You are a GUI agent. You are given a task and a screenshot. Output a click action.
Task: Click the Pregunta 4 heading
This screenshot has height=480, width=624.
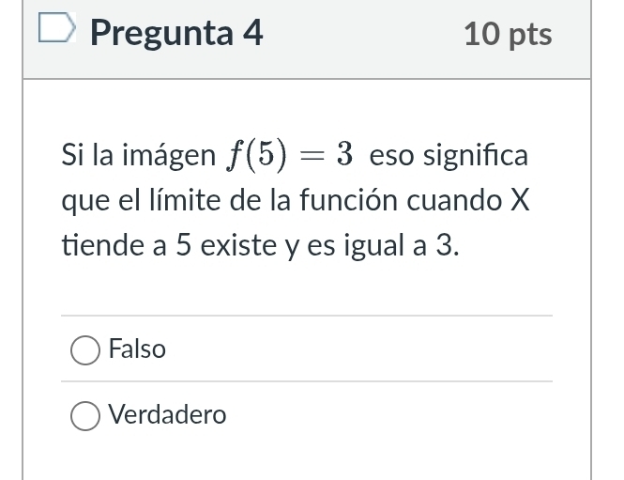point(176,34)
